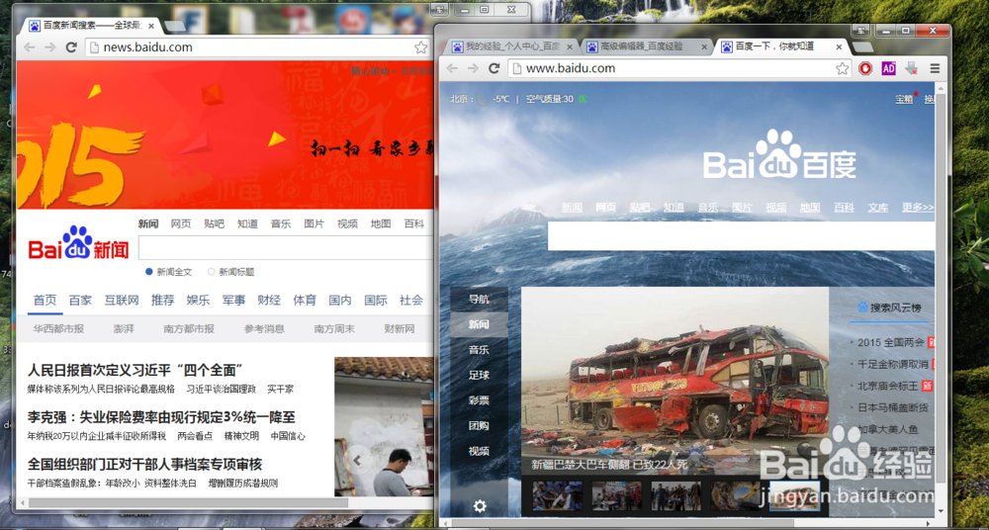Expand the 精心推动 dropdown on news banner
The image size is (989, 530).
coord(374,71)
